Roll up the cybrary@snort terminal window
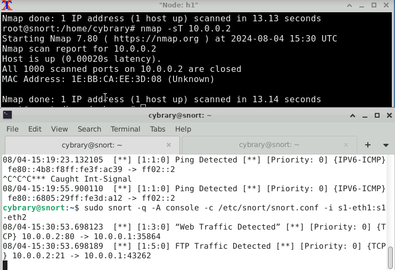 click(x=352, y=116)
